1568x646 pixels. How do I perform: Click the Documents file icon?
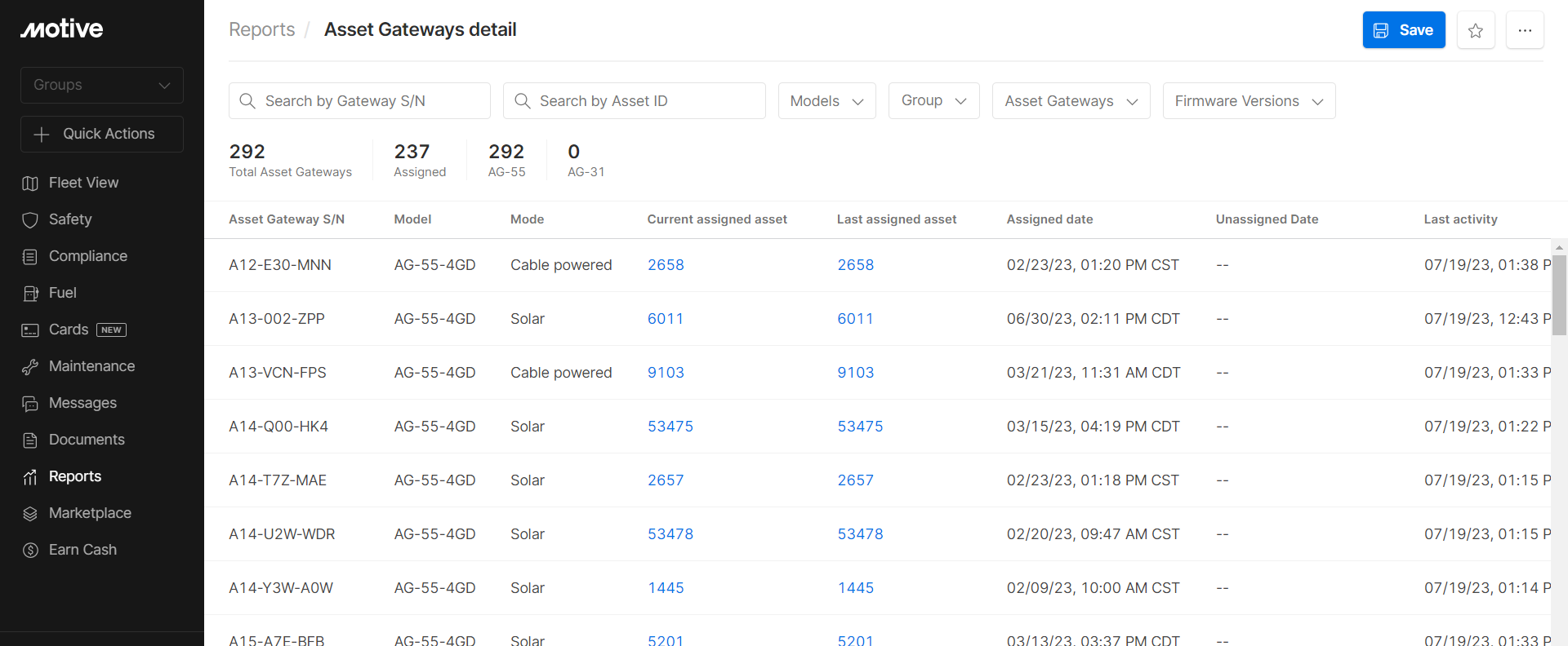30,440
